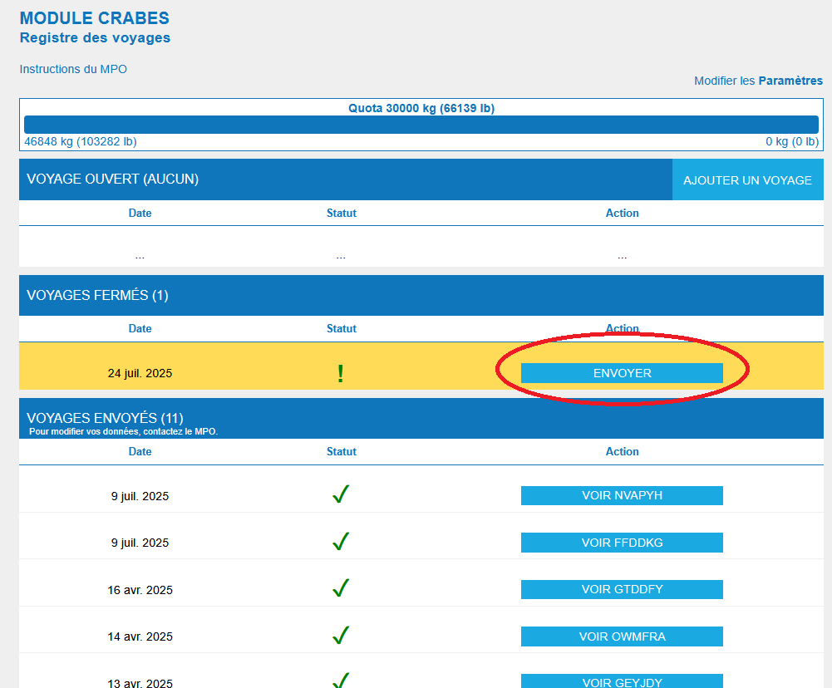Open the Instructions du MPO link
This screenshot has height=688, width=832.
pyautogui.click(x=73, y=69)
